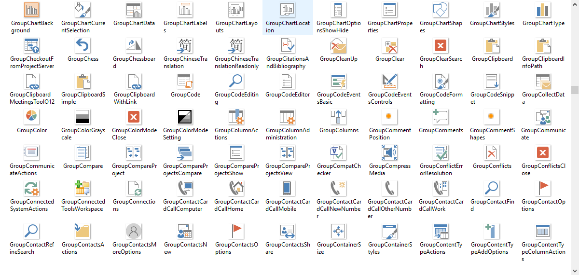This screenshot has height=275, width=579.
Task: Select the GroupContactCardCallHome icon
Action: (236, 189)
